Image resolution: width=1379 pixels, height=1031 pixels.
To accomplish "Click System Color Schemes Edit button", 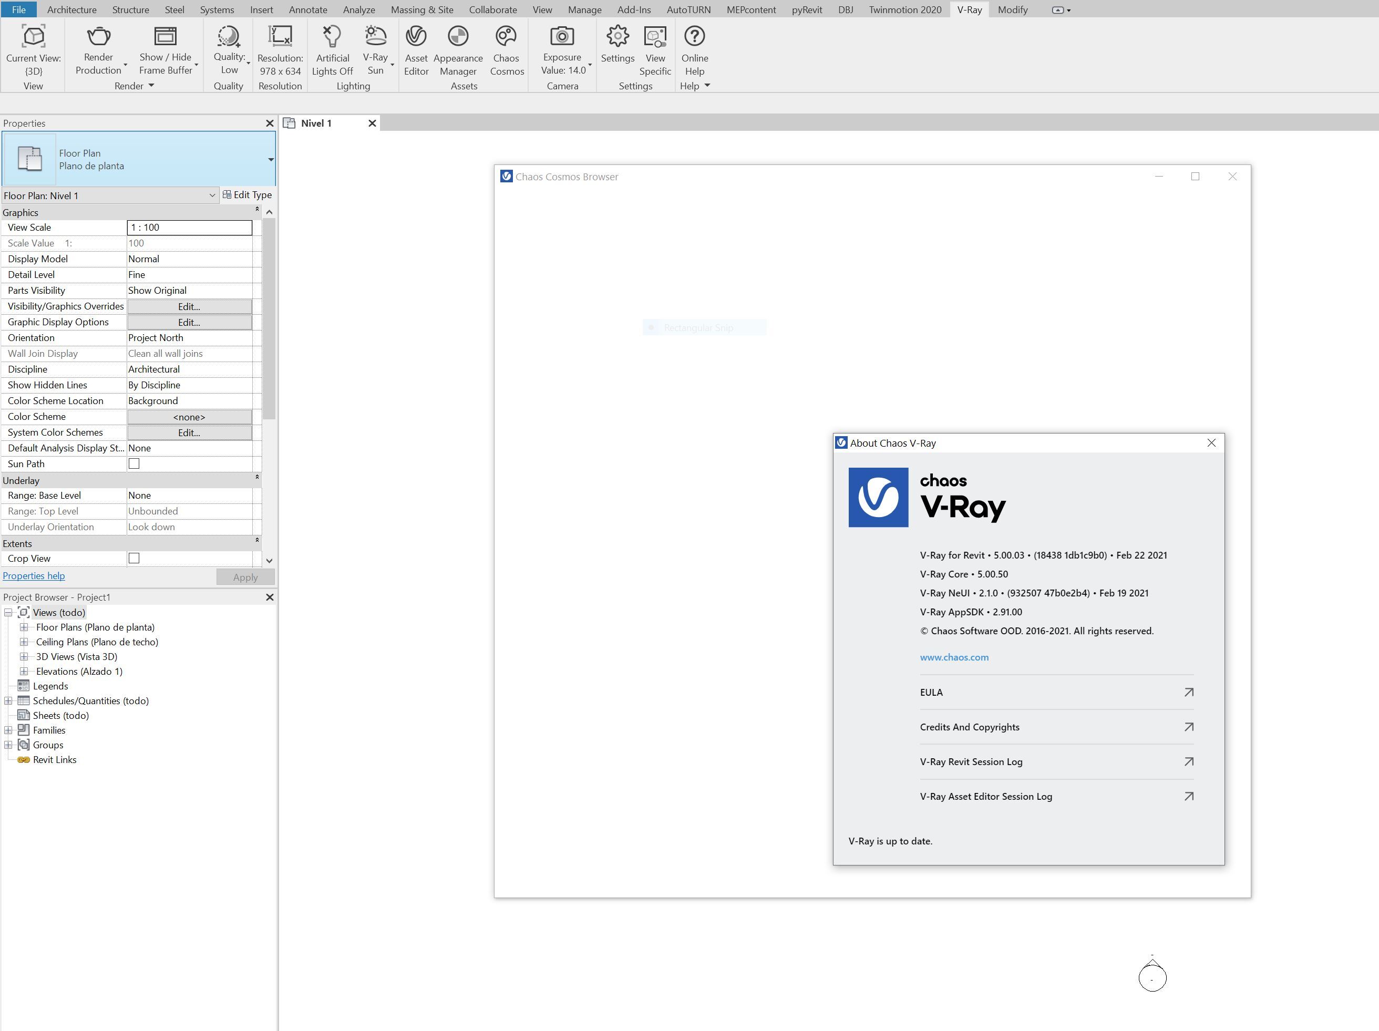I will click(x=189, y=432).
